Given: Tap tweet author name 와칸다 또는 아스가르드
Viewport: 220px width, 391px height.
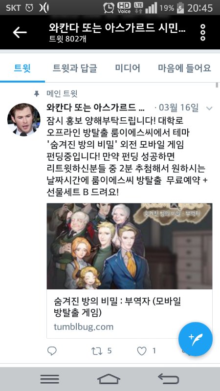Looking at the screenshot, I should (95, 108).
